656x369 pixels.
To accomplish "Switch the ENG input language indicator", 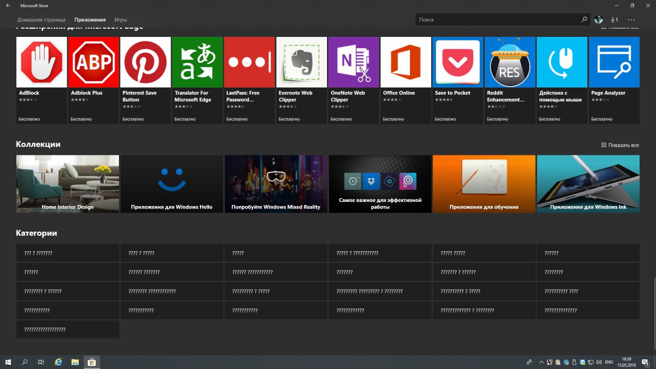I will tap(609, 362).
